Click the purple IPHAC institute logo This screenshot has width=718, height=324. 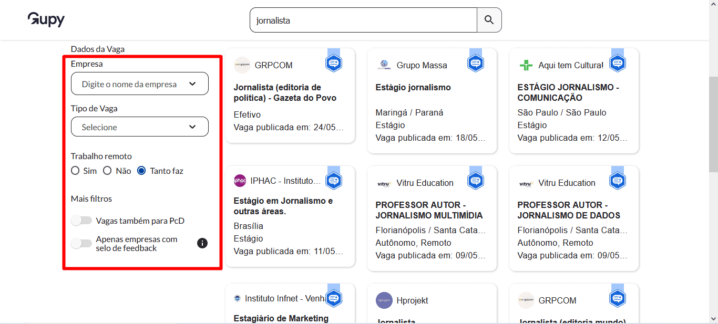click(241, 181)
